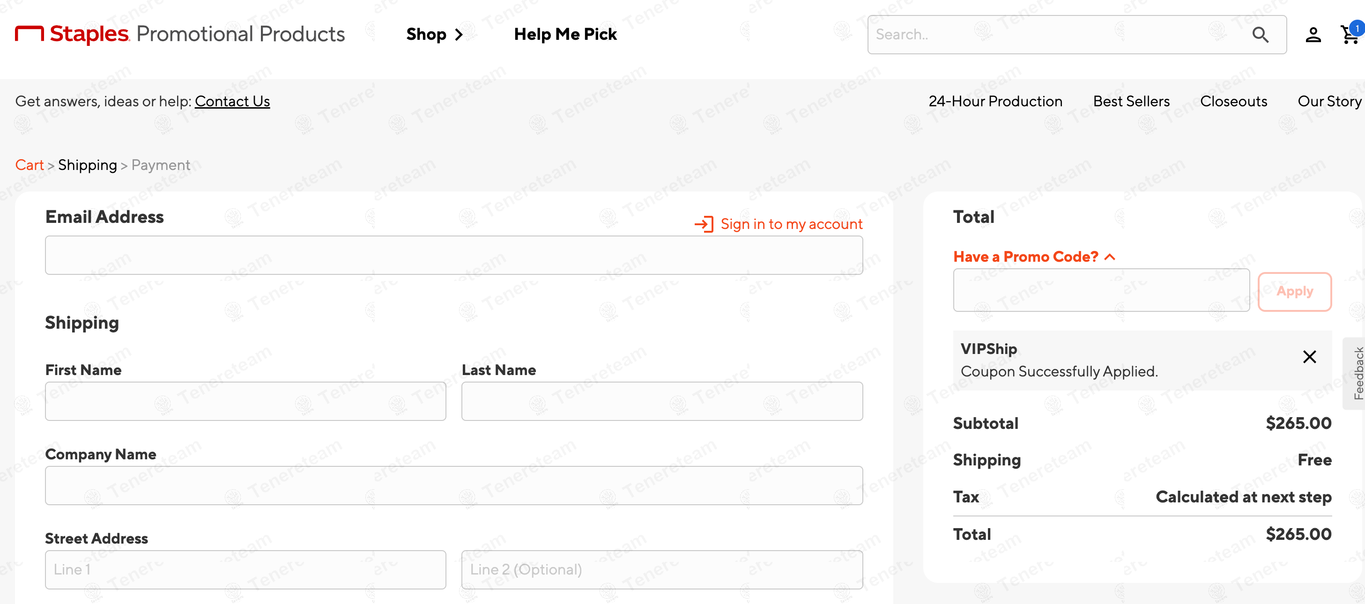Click the Sign in to my account link
Viewport: 1365px width, 604px height.
coord(791,224)
